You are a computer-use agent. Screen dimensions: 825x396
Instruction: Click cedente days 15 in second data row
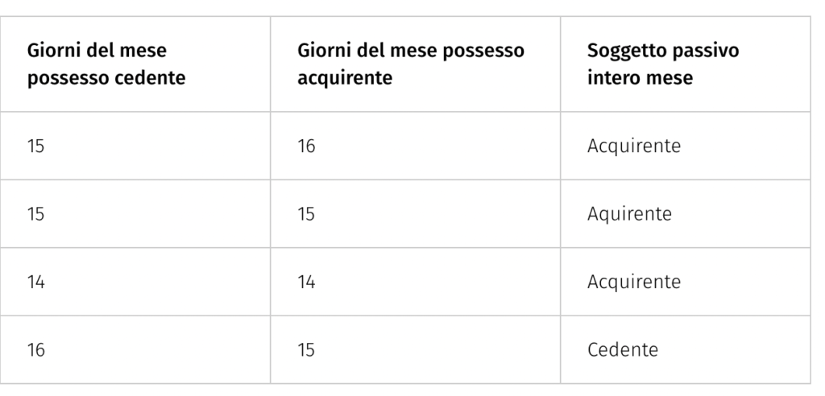[x=36, y=215]
